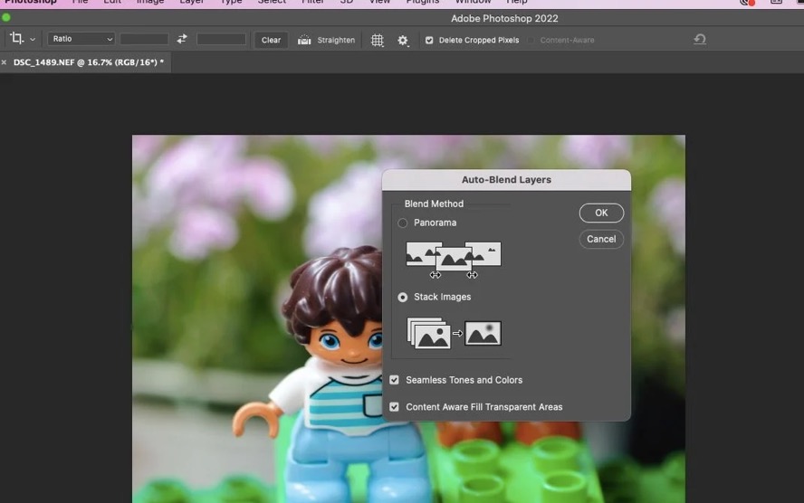Open the View menu
Viewport: 804px width, 503px height.
click(x=380, y=2)
